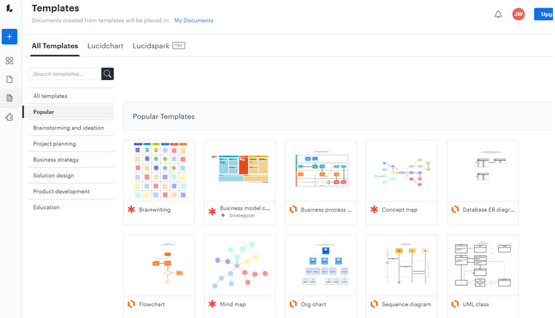Viewport: 555px width, 318px height.
Task: Switch to the Lucidchart tab
Action: [105, 46]
